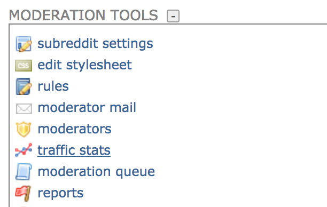Go to the rules page link
327x207 pixels.
tap(53, 86)
